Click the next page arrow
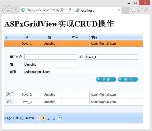This screenshot has width=152, height=131. click(59, 118)
